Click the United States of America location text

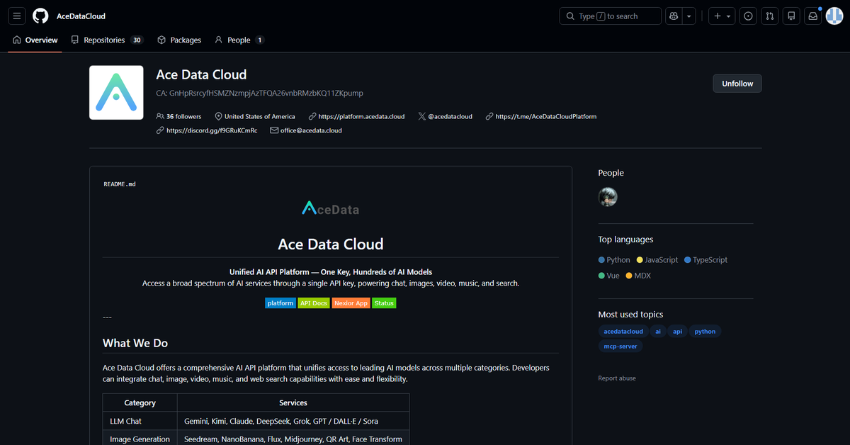[x=260, y=116]
